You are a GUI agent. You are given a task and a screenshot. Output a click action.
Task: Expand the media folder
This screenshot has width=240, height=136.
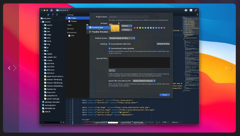pyautogui.click(x=43, y=54)
